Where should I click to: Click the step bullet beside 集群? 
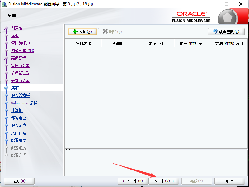click(6, 88)
